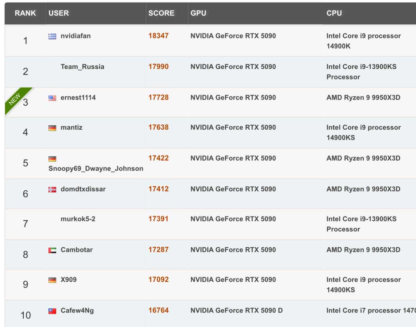
Task: Click i9 14900KS CPU in X909's row
Action: 364,285
